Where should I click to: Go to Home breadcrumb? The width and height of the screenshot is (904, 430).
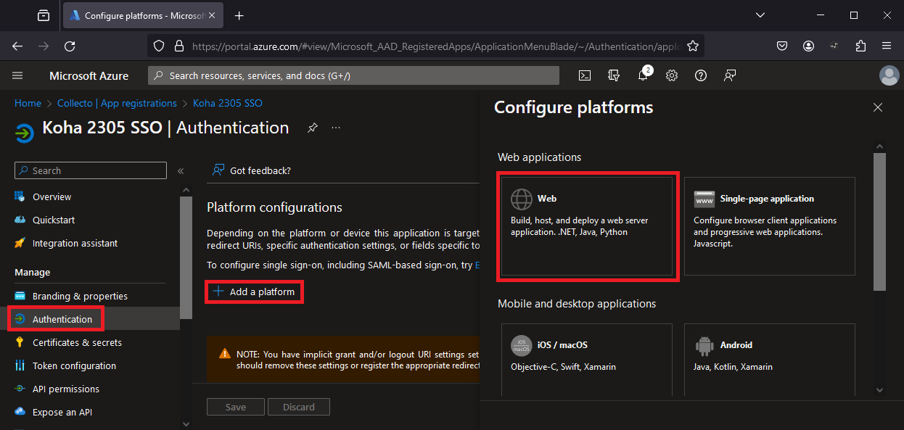point(28,103)
